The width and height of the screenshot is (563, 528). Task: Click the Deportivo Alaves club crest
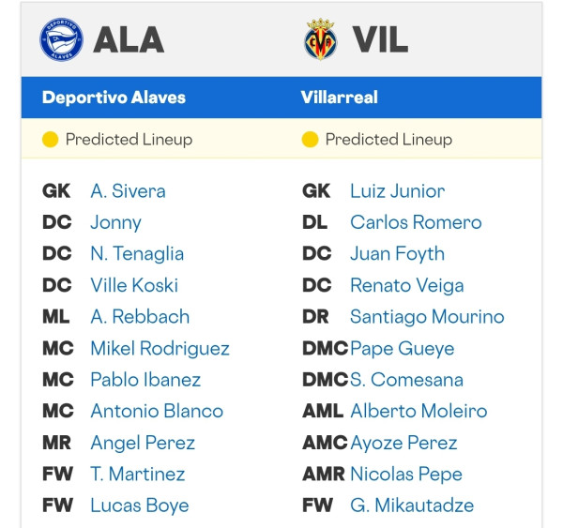(61, 39)
